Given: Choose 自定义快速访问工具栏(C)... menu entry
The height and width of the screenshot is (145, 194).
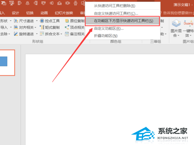Looking at the screenshot, I should [123, 13].
